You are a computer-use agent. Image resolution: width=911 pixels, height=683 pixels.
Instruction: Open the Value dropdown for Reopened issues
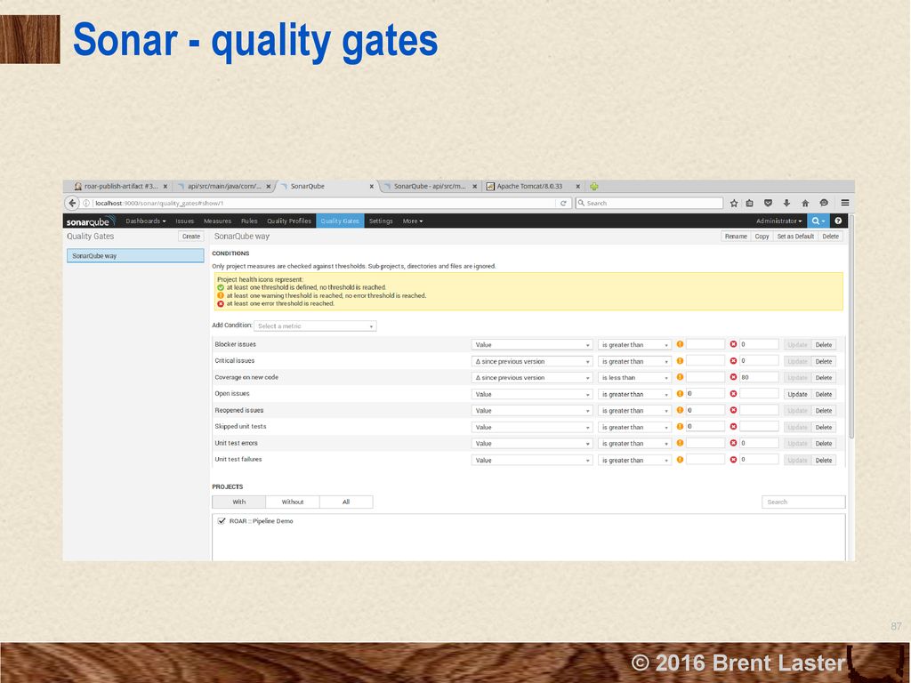532,411
